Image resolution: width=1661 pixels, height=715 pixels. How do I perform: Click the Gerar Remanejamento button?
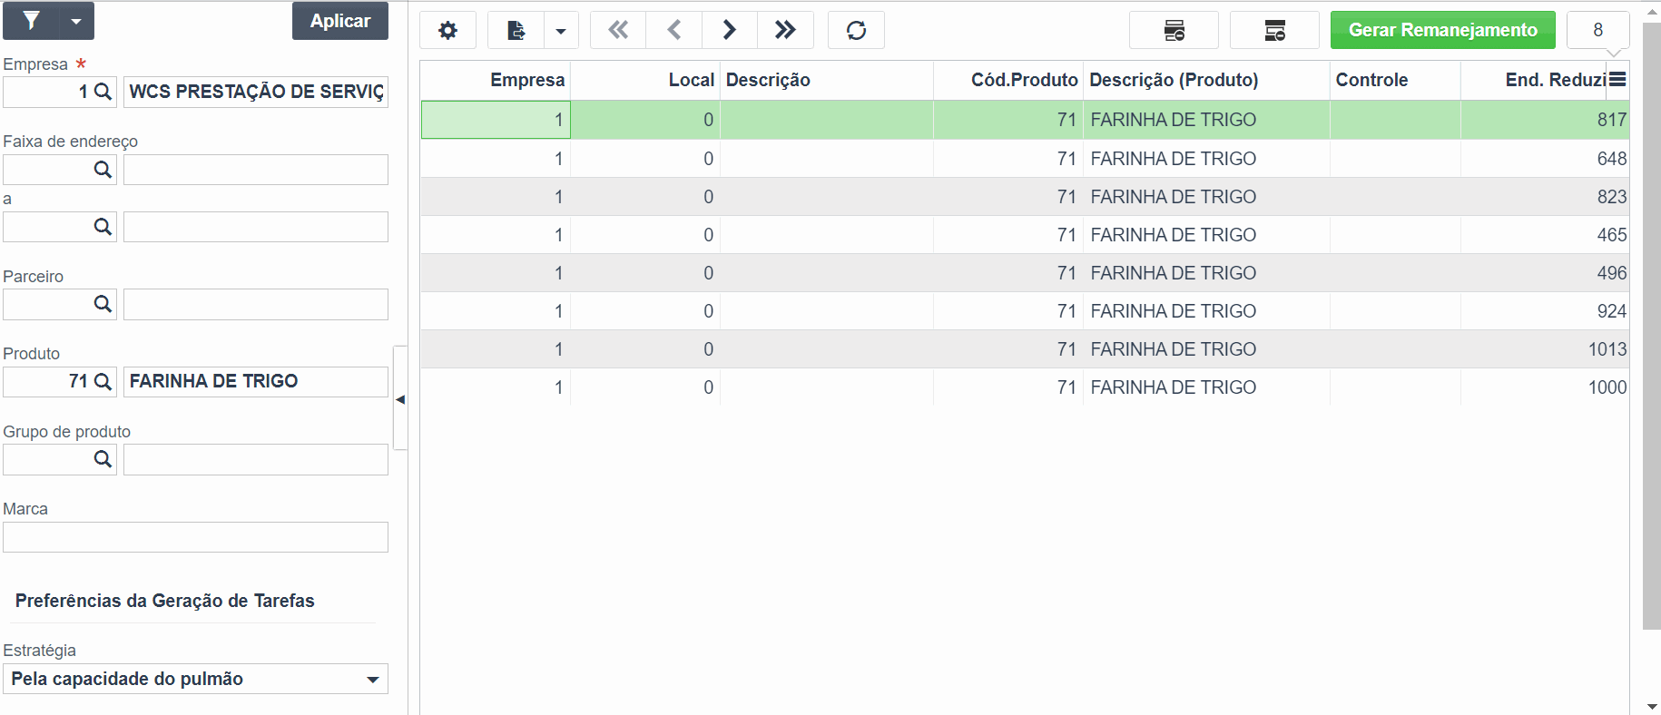pyautogui.click(x=1443, y=30)
